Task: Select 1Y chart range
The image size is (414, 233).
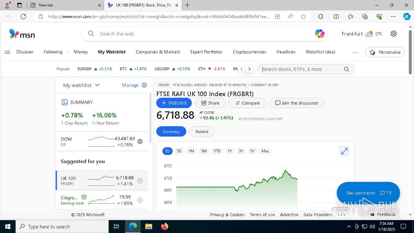Action: click(x=230, y=151)
